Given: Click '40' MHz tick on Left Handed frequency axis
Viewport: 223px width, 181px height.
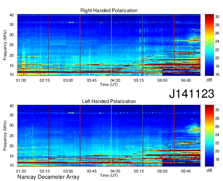Looking at the screenshot, I should 11,106.
